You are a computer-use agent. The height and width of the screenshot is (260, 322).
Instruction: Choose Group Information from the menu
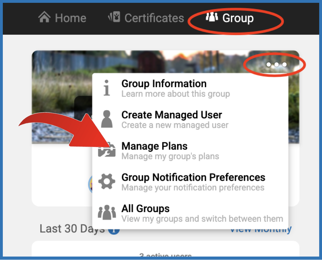click(164, 84)
